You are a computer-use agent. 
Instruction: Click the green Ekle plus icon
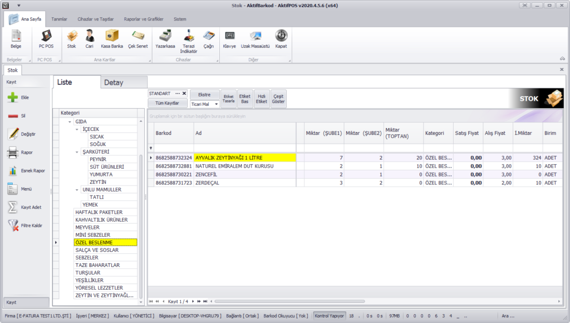click(13, 97)
